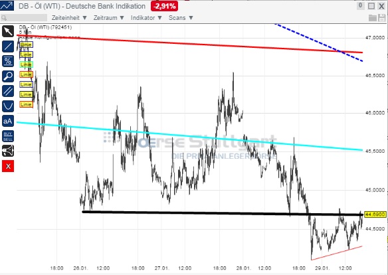Select the percent retracement tool
This screenshot has width=388, height=275.
coord(8,61)
